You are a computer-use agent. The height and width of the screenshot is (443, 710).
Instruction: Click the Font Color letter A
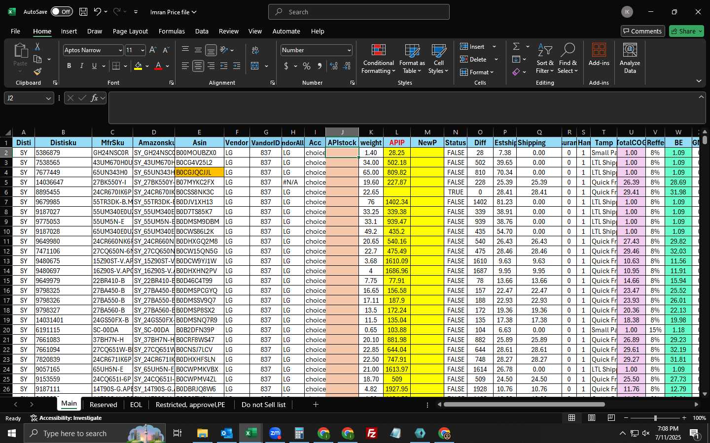tap(158, 66)
